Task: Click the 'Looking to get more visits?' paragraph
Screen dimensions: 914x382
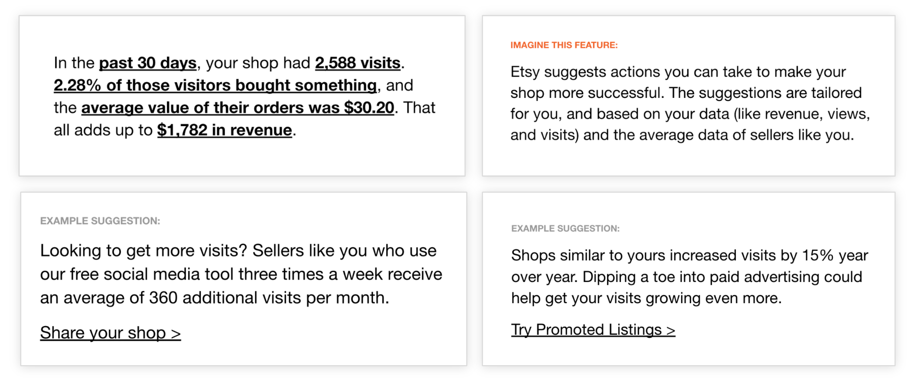Action: 241,274
